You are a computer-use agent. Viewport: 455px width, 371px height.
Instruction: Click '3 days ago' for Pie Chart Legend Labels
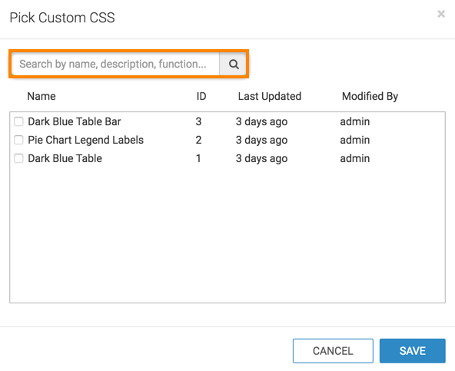pos(261,140)
